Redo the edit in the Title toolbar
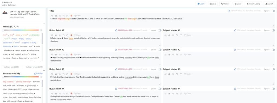This screenshot has width=277, height=103. click(x=67, y=16)
